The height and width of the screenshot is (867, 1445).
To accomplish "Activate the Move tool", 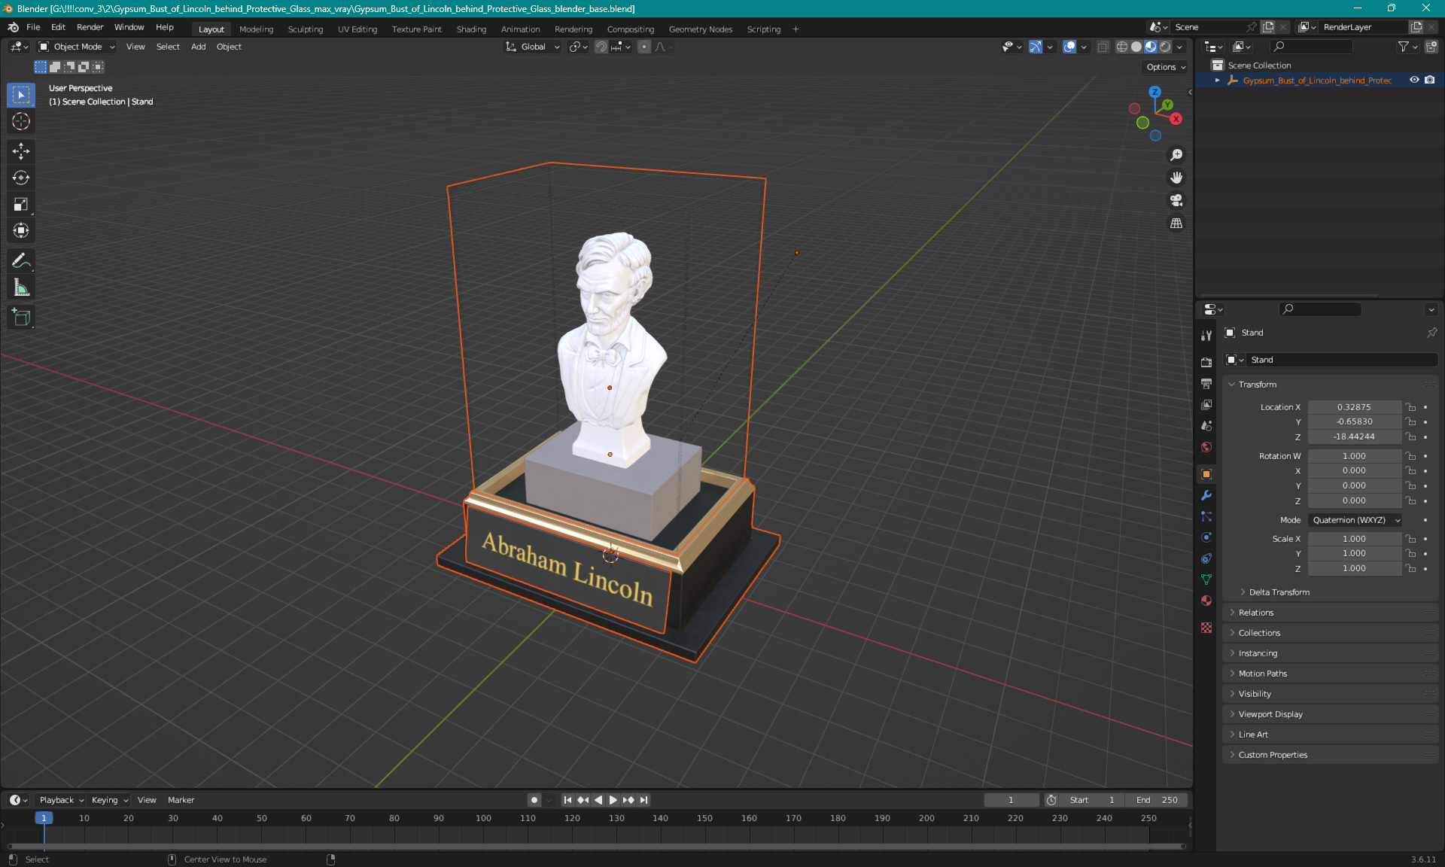I will 21,151.
